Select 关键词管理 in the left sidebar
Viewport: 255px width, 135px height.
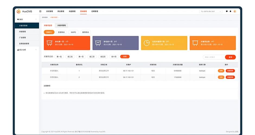pos(27,26)
